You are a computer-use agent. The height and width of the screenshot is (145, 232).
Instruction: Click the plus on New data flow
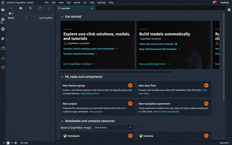[206, 85]
